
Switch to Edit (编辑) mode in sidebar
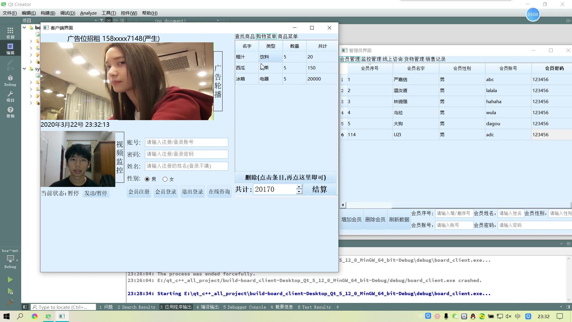pos(10,49)
